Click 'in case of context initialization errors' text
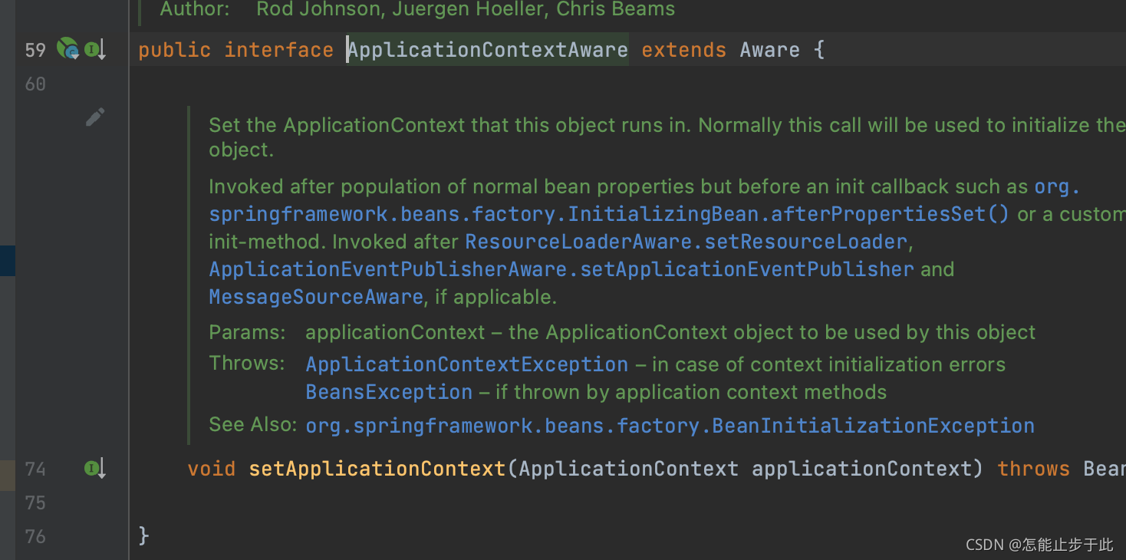The height and width of the screenshot is (560, 1126). [x=828, y=364]
